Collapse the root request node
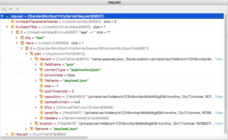228x140 pixels. point(2,16)
